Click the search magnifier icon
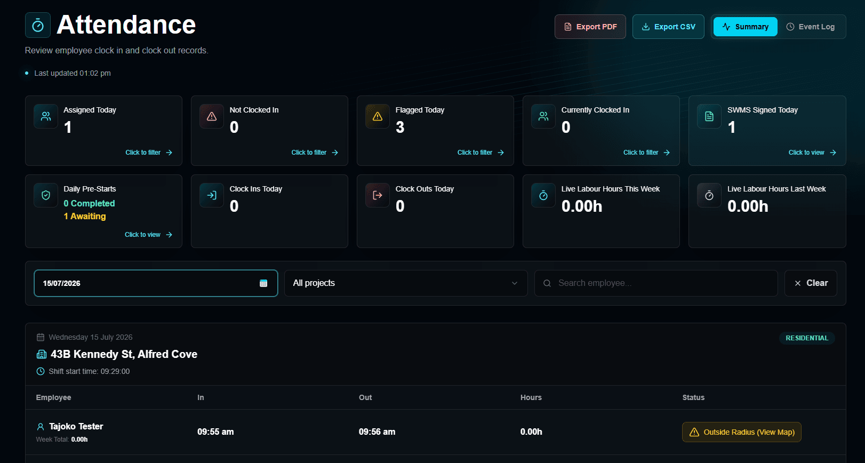 [547, 283]
